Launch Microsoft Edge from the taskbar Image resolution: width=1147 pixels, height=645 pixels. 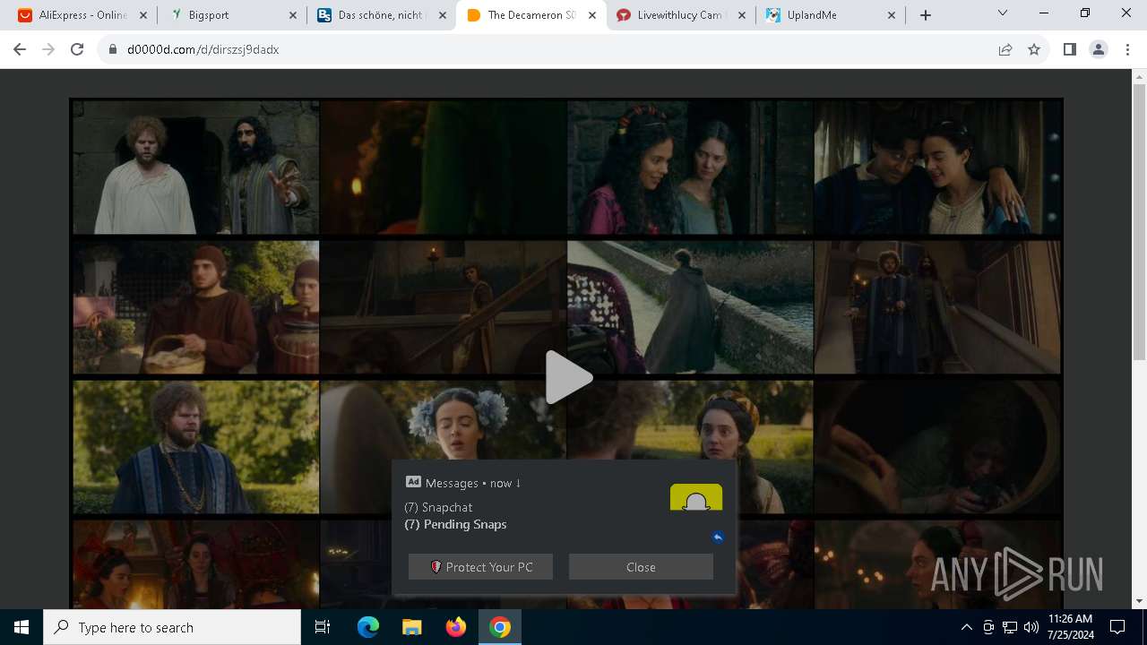(x=368, y=627)
